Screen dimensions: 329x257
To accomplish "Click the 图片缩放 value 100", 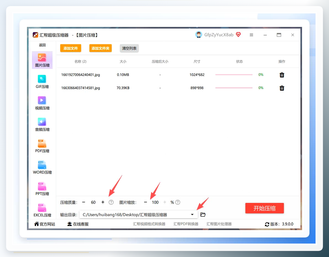I will 155,202.
